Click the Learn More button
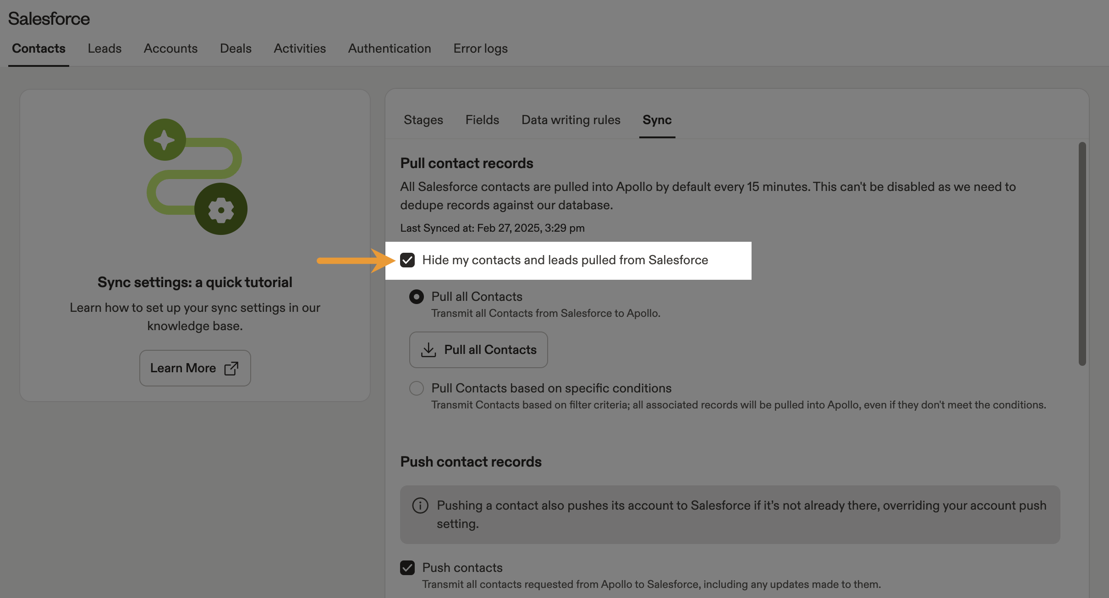1109x598 pixels. [195, 368]
